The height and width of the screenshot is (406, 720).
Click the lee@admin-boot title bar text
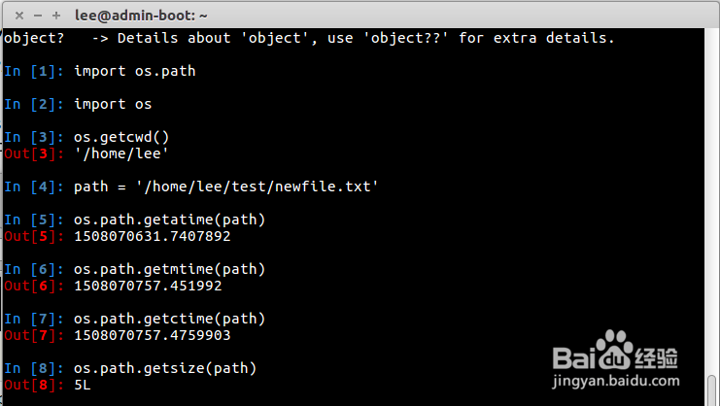141,15
